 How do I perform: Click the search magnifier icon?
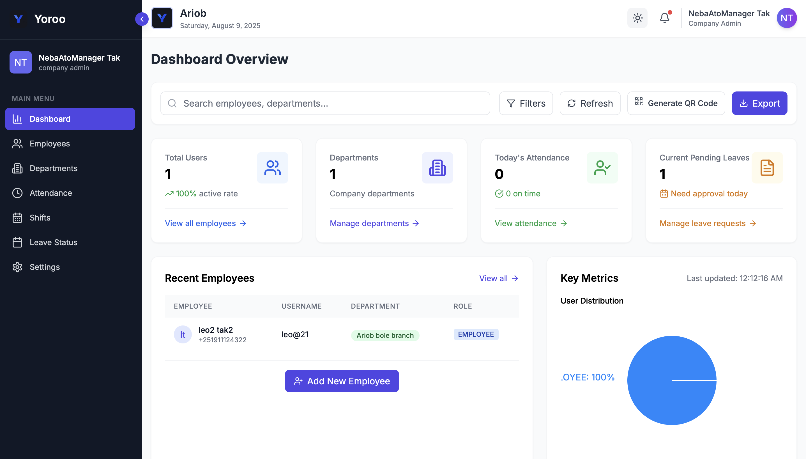coord(172,103)
